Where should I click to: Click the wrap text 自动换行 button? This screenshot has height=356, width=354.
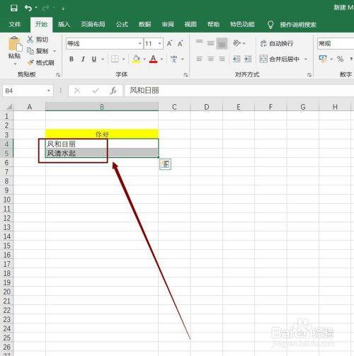pyautogui.click(x=277, y=43)
